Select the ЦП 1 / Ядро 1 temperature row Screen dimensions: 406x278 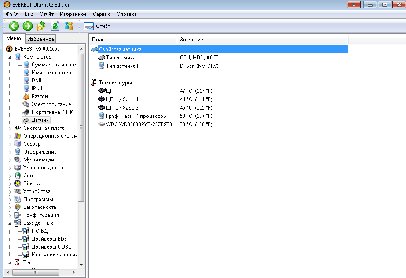click(x=219, y=99)
